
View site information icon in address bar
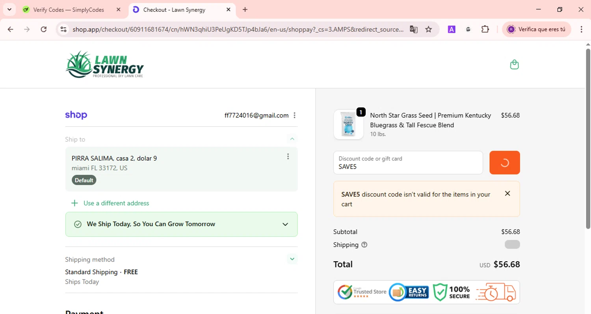[x=63, y=29]
